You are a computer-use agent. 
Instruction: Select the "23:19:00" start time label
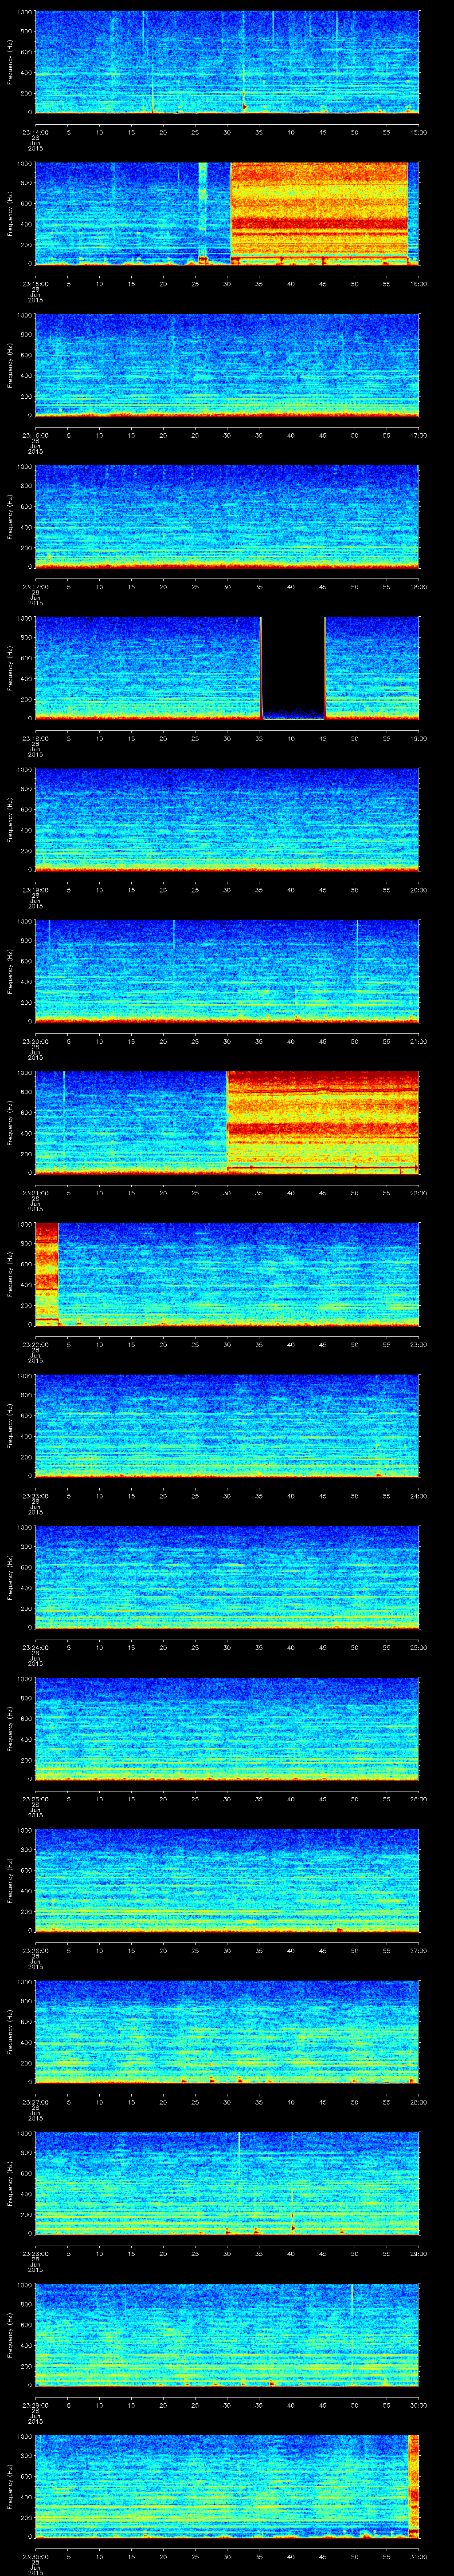[35, 890]
